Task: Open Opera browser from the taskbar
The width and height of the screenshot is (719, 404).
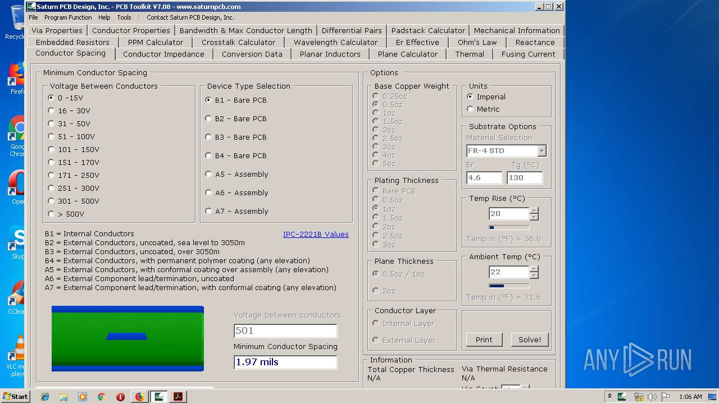Action: click(120, 397)
